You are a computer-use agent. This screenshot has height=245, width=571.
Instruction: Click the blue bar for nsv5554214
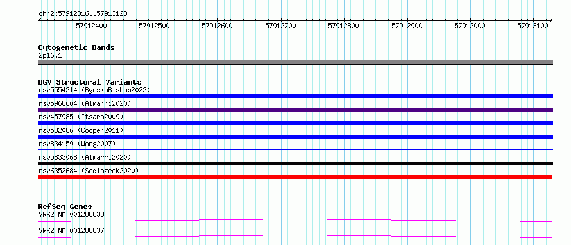tap(295, 96)
